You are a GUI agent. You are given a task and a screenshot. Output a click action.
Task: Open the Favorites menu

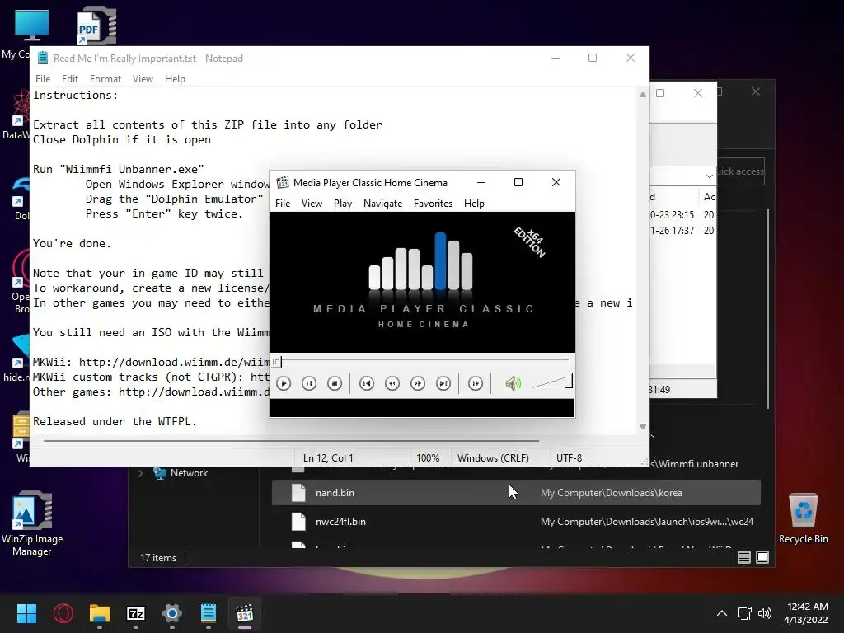[433, 204]
